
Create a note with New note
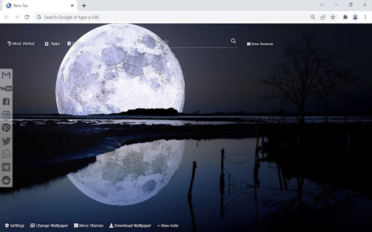167,225
